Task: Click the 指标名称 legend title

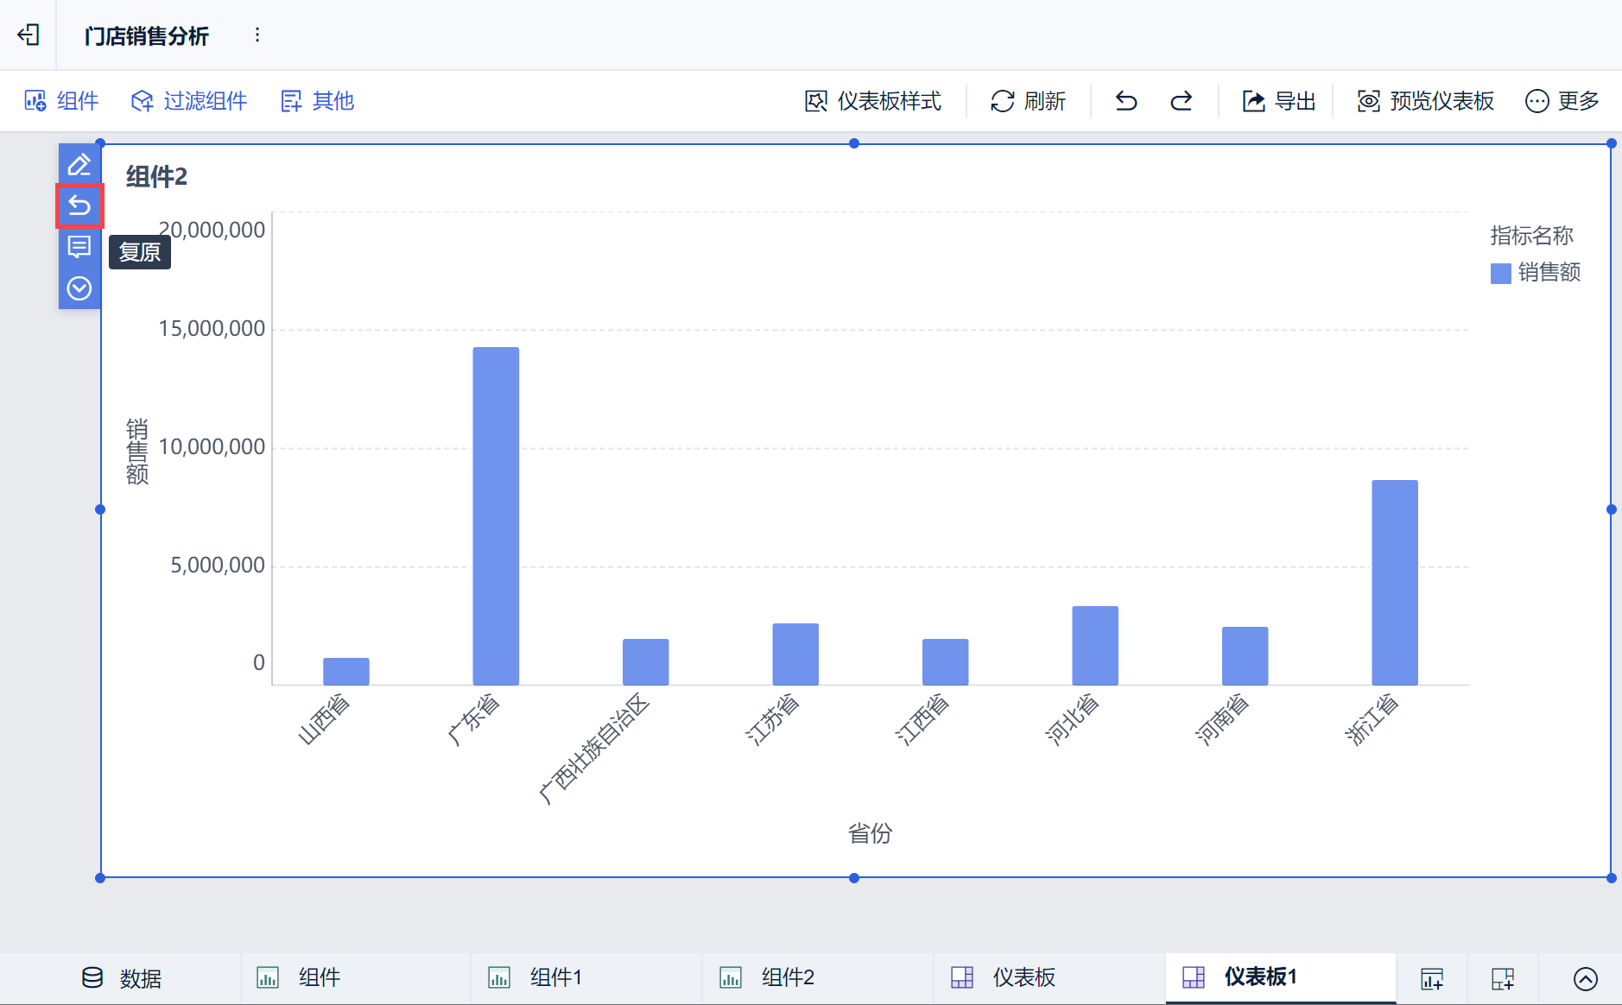Action: [x=1532, y=236]
